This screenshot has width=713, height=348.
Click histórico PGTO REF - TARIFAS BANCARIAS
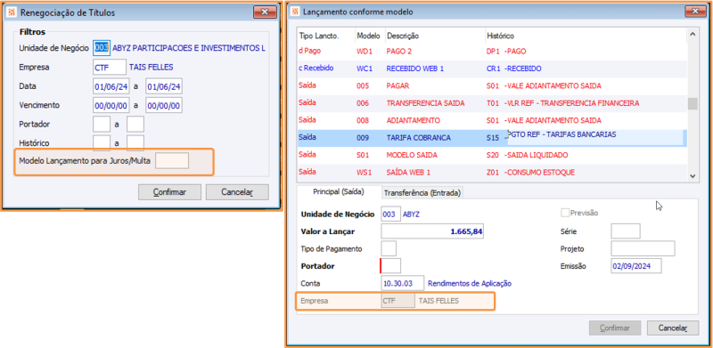click(x=563, y=134)
